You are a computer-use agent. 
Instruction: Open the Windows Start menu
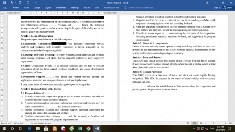[4, 128]
